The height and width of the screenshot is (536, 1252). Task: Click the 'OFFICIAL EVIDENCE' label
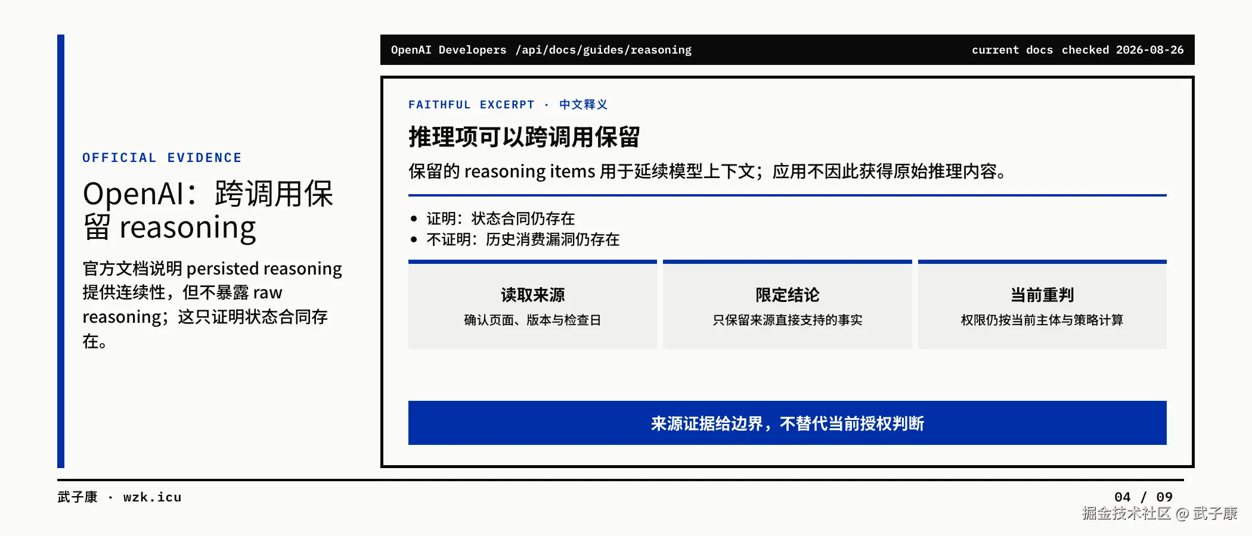click(x=162, y=158)
